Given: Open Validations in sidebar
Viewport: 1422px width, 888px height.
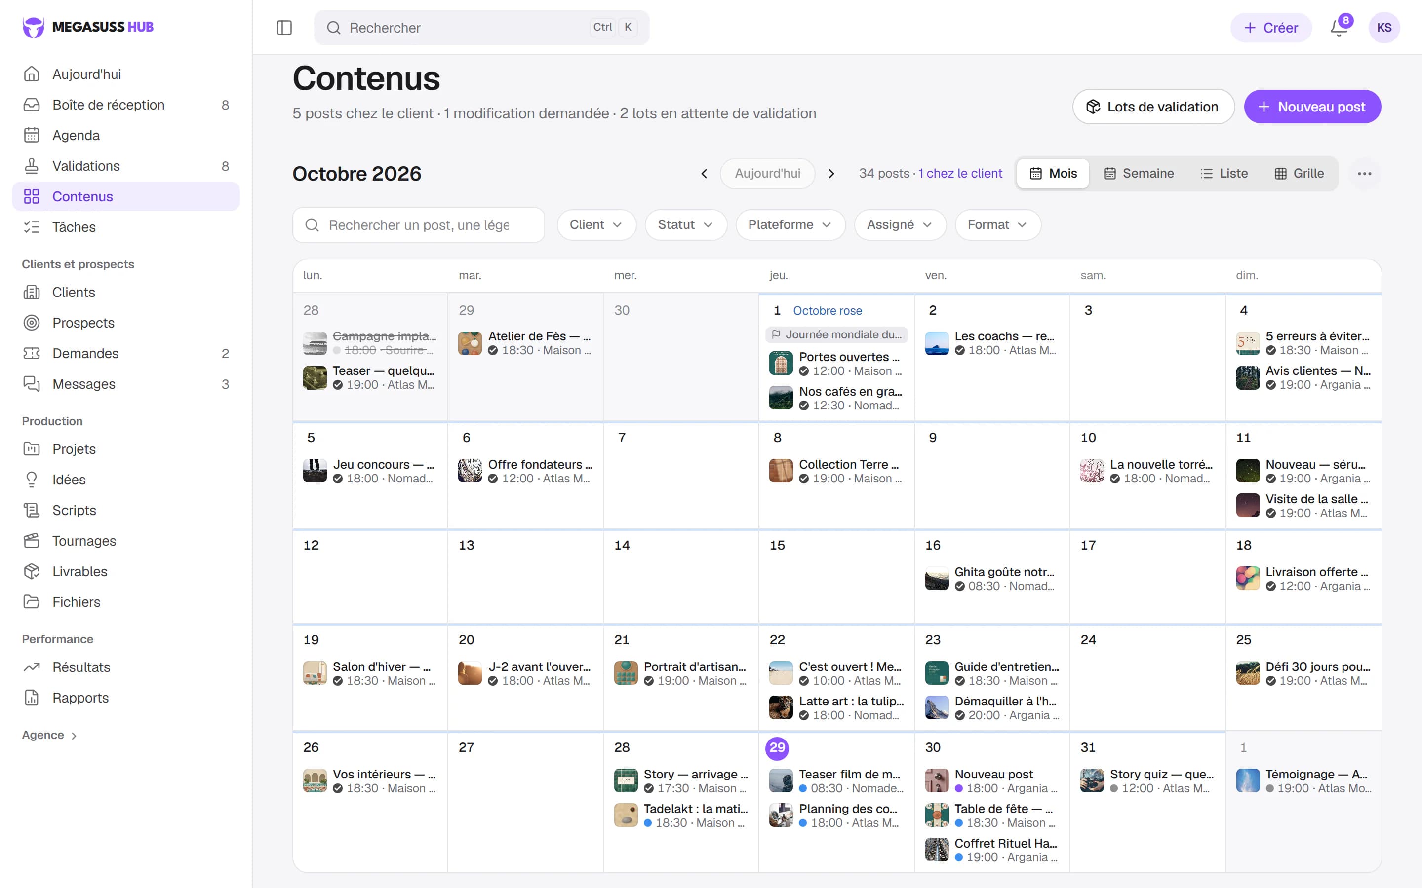Looking at the screenshot, I should pos(126,166).
